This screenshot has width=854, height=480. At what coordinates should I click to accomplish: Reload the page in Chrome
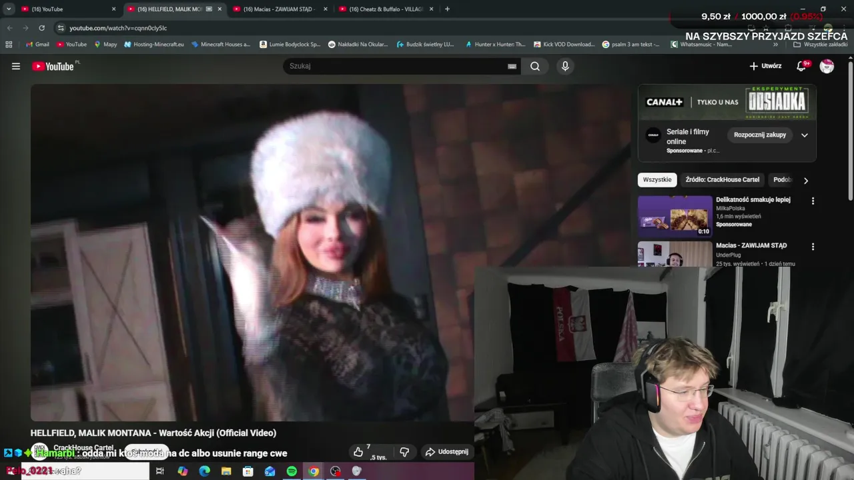coord(42,28)
